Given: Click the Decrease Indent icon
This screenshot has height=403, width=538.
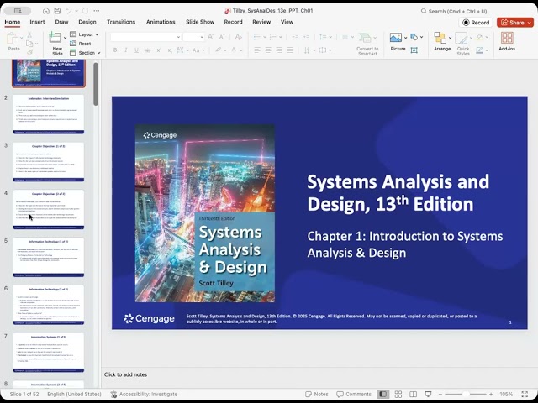Looking at the screenshot, I should (x=295, y=37).
